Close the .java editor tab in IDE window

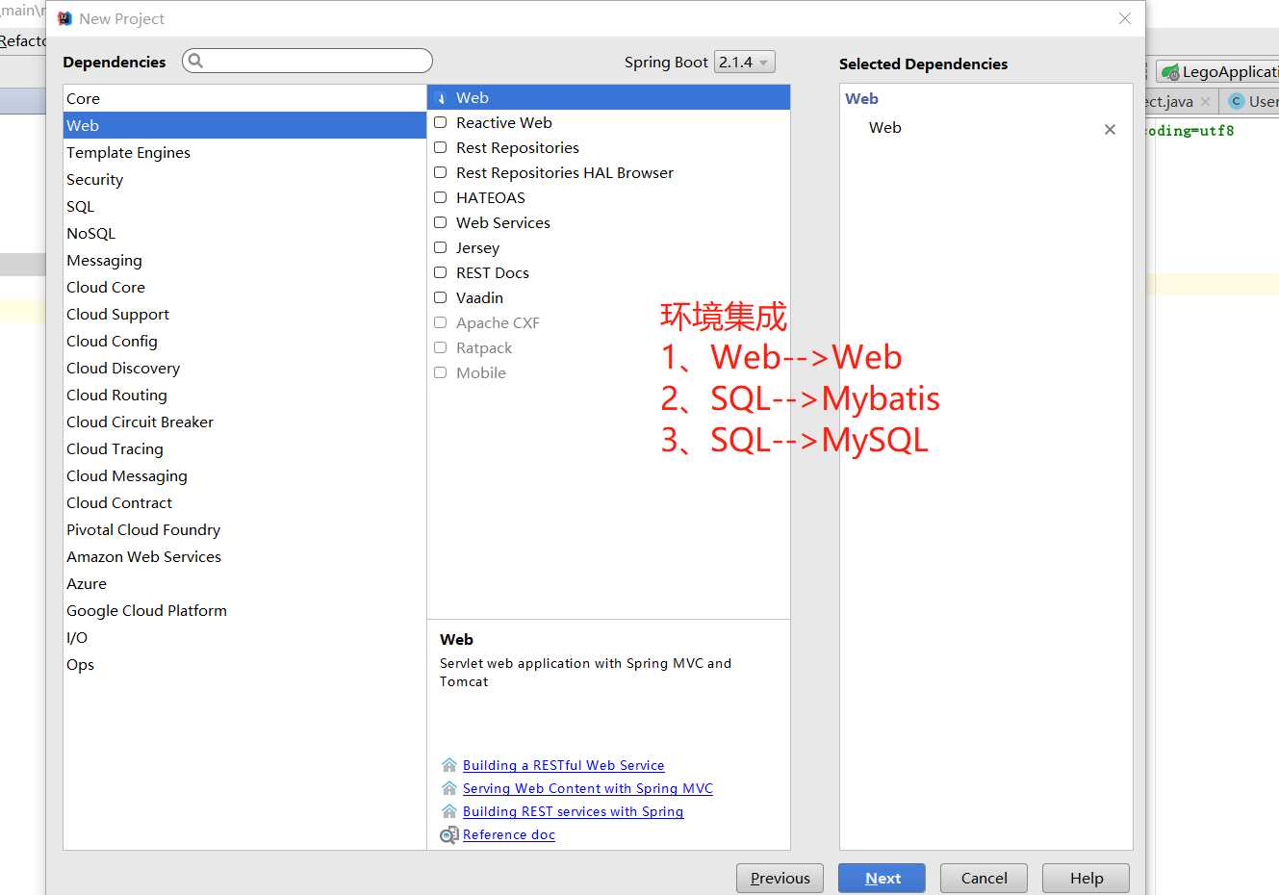(x=1205, y=101)
